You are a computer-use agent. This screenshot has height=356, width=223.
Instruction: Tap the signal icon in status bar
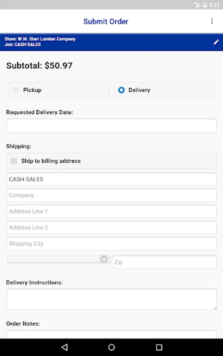click(197, 5)
